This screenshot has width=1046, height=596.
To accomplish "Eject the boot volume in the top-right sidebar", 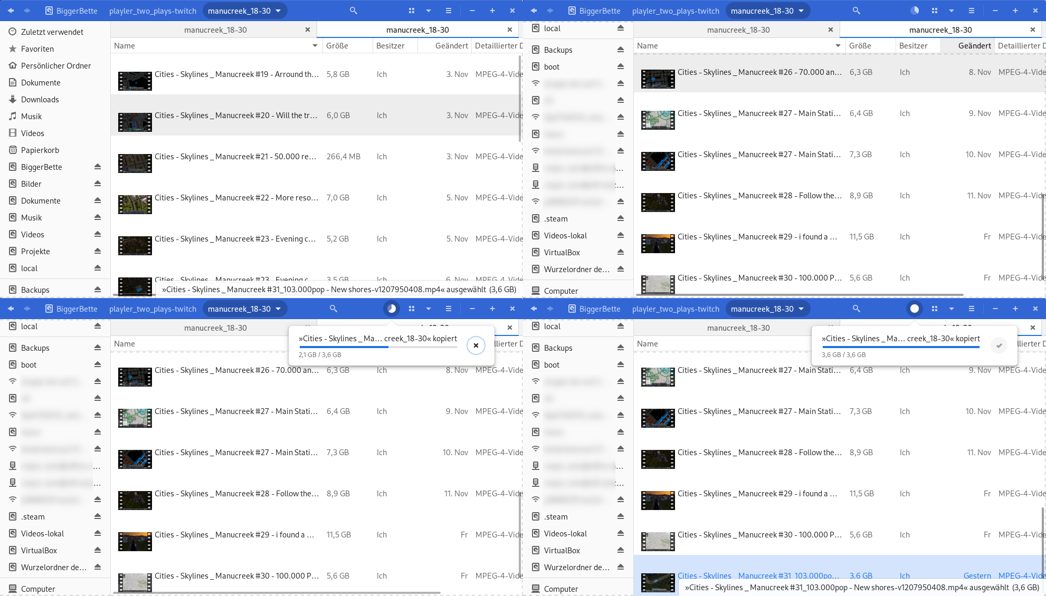I will 621,66.
